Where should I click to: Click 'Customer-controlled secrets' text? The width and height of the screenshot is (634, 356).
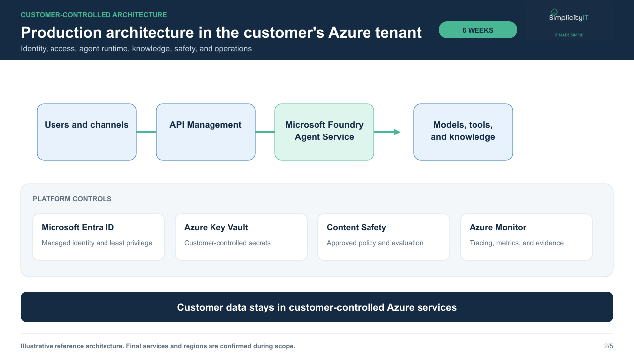point(227,243)
